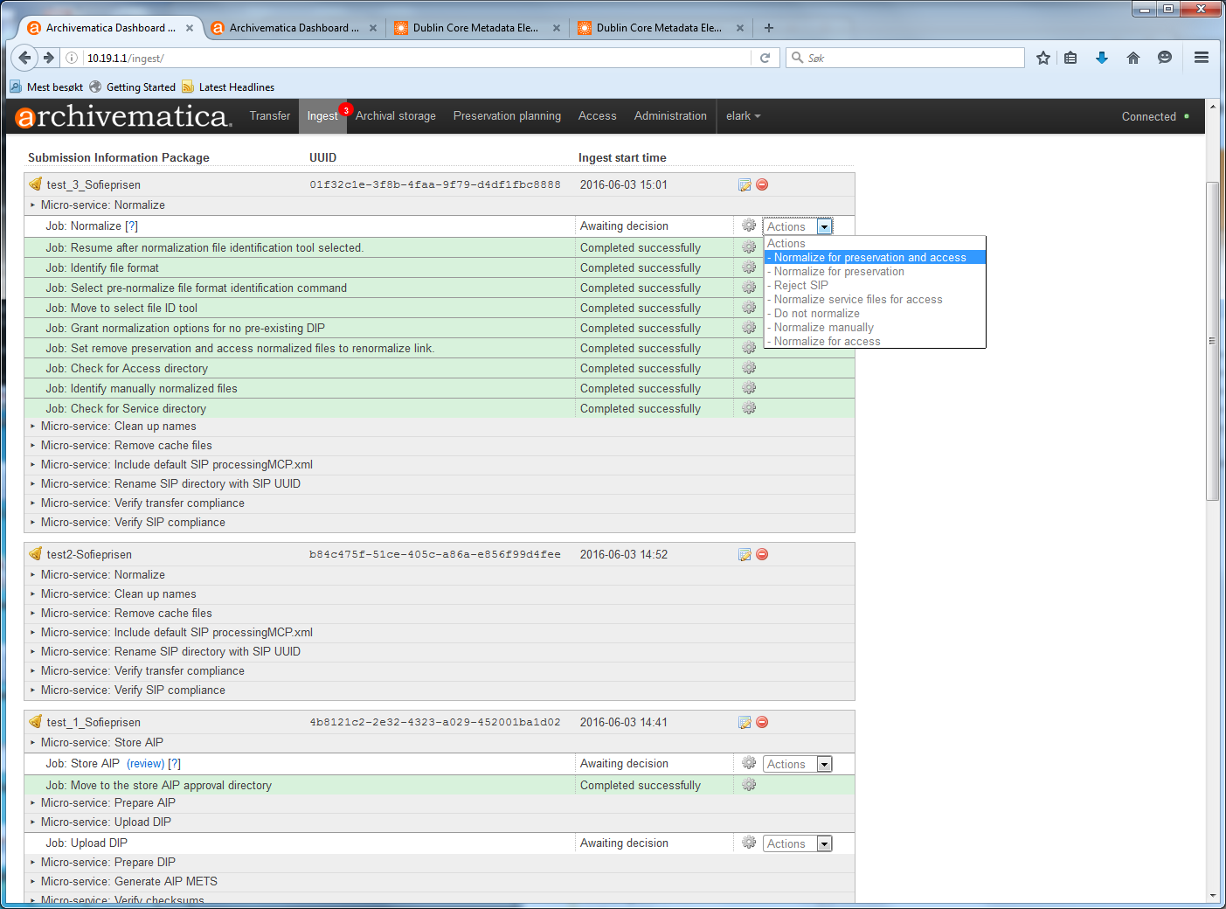
Task: Open the Administration tab
Action: [670, 116]
